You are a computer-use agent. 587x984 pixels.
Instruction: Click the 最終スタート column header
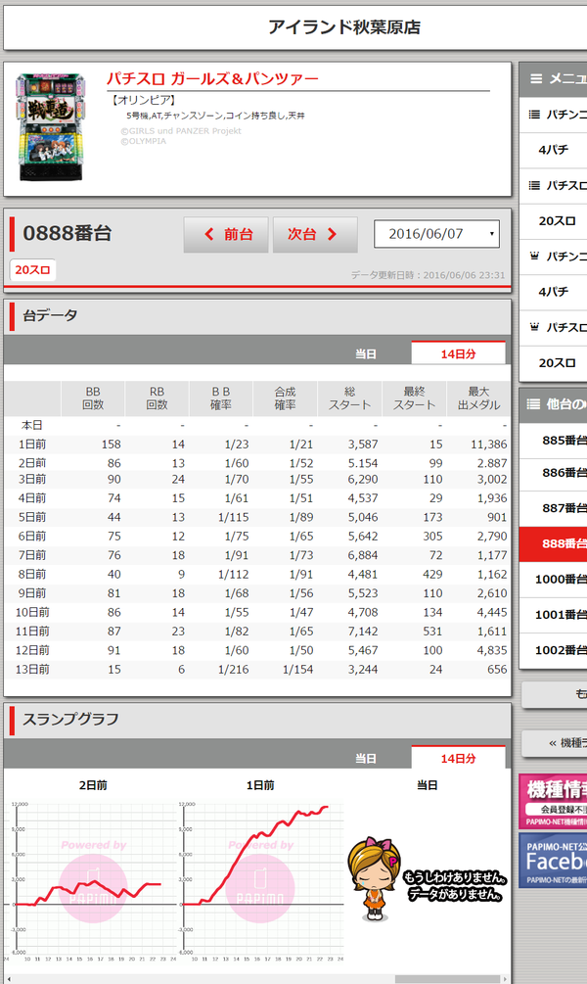[414, 398]
